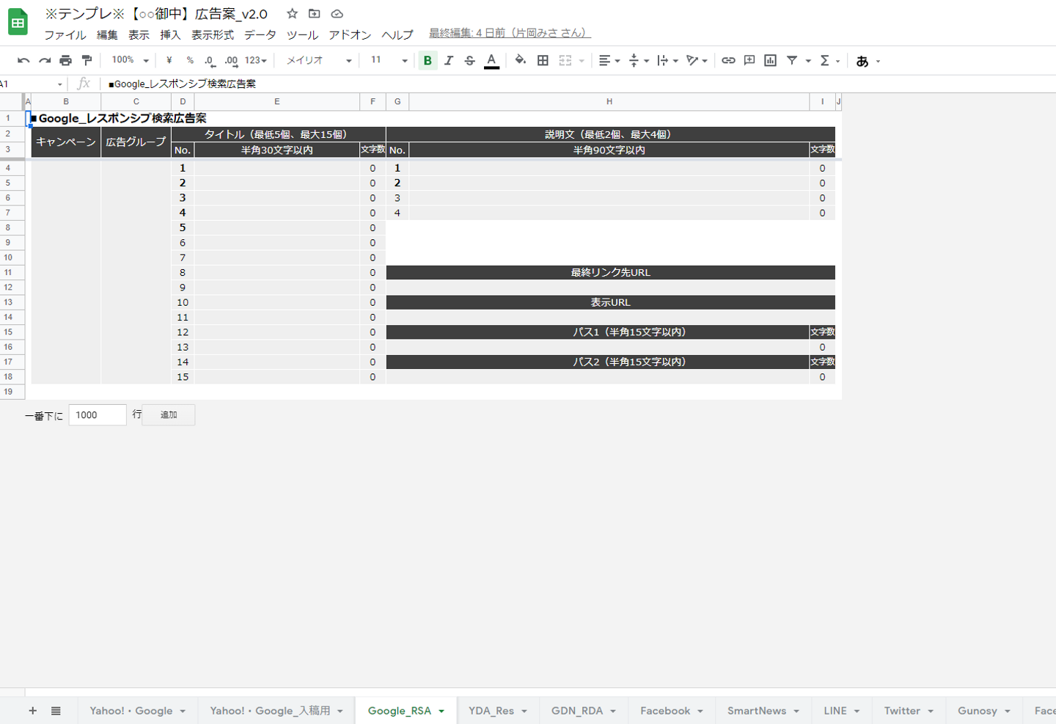Click the insert link icon

728,61
